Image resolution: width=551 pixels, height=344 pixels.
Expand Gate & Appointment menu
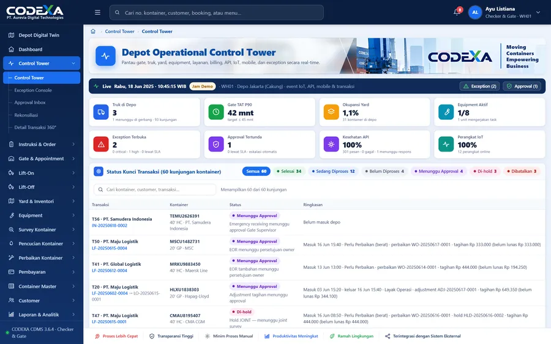tap(42, 158)
